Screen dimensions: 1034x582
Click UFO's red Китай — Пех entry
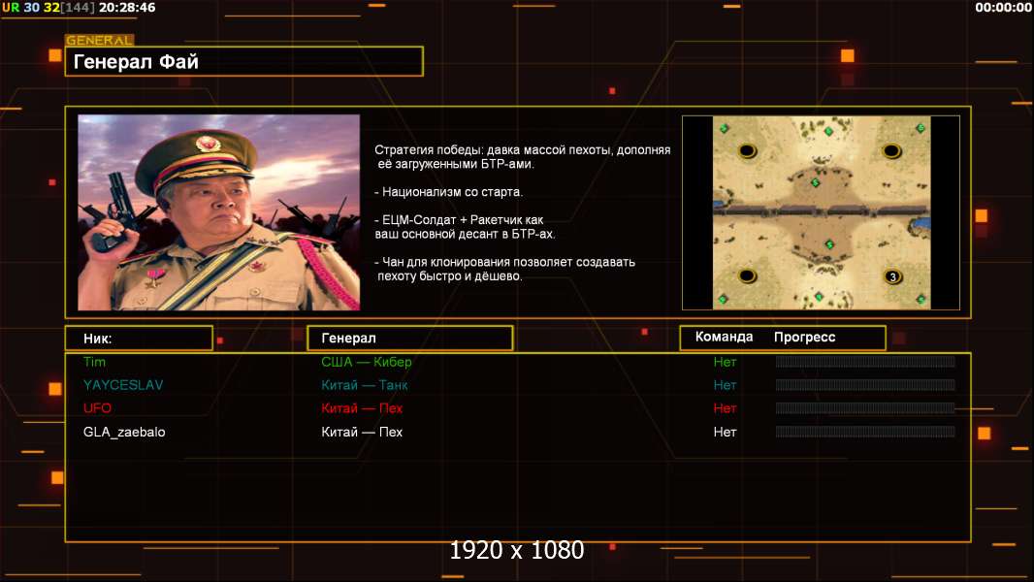tap(362, 408)
